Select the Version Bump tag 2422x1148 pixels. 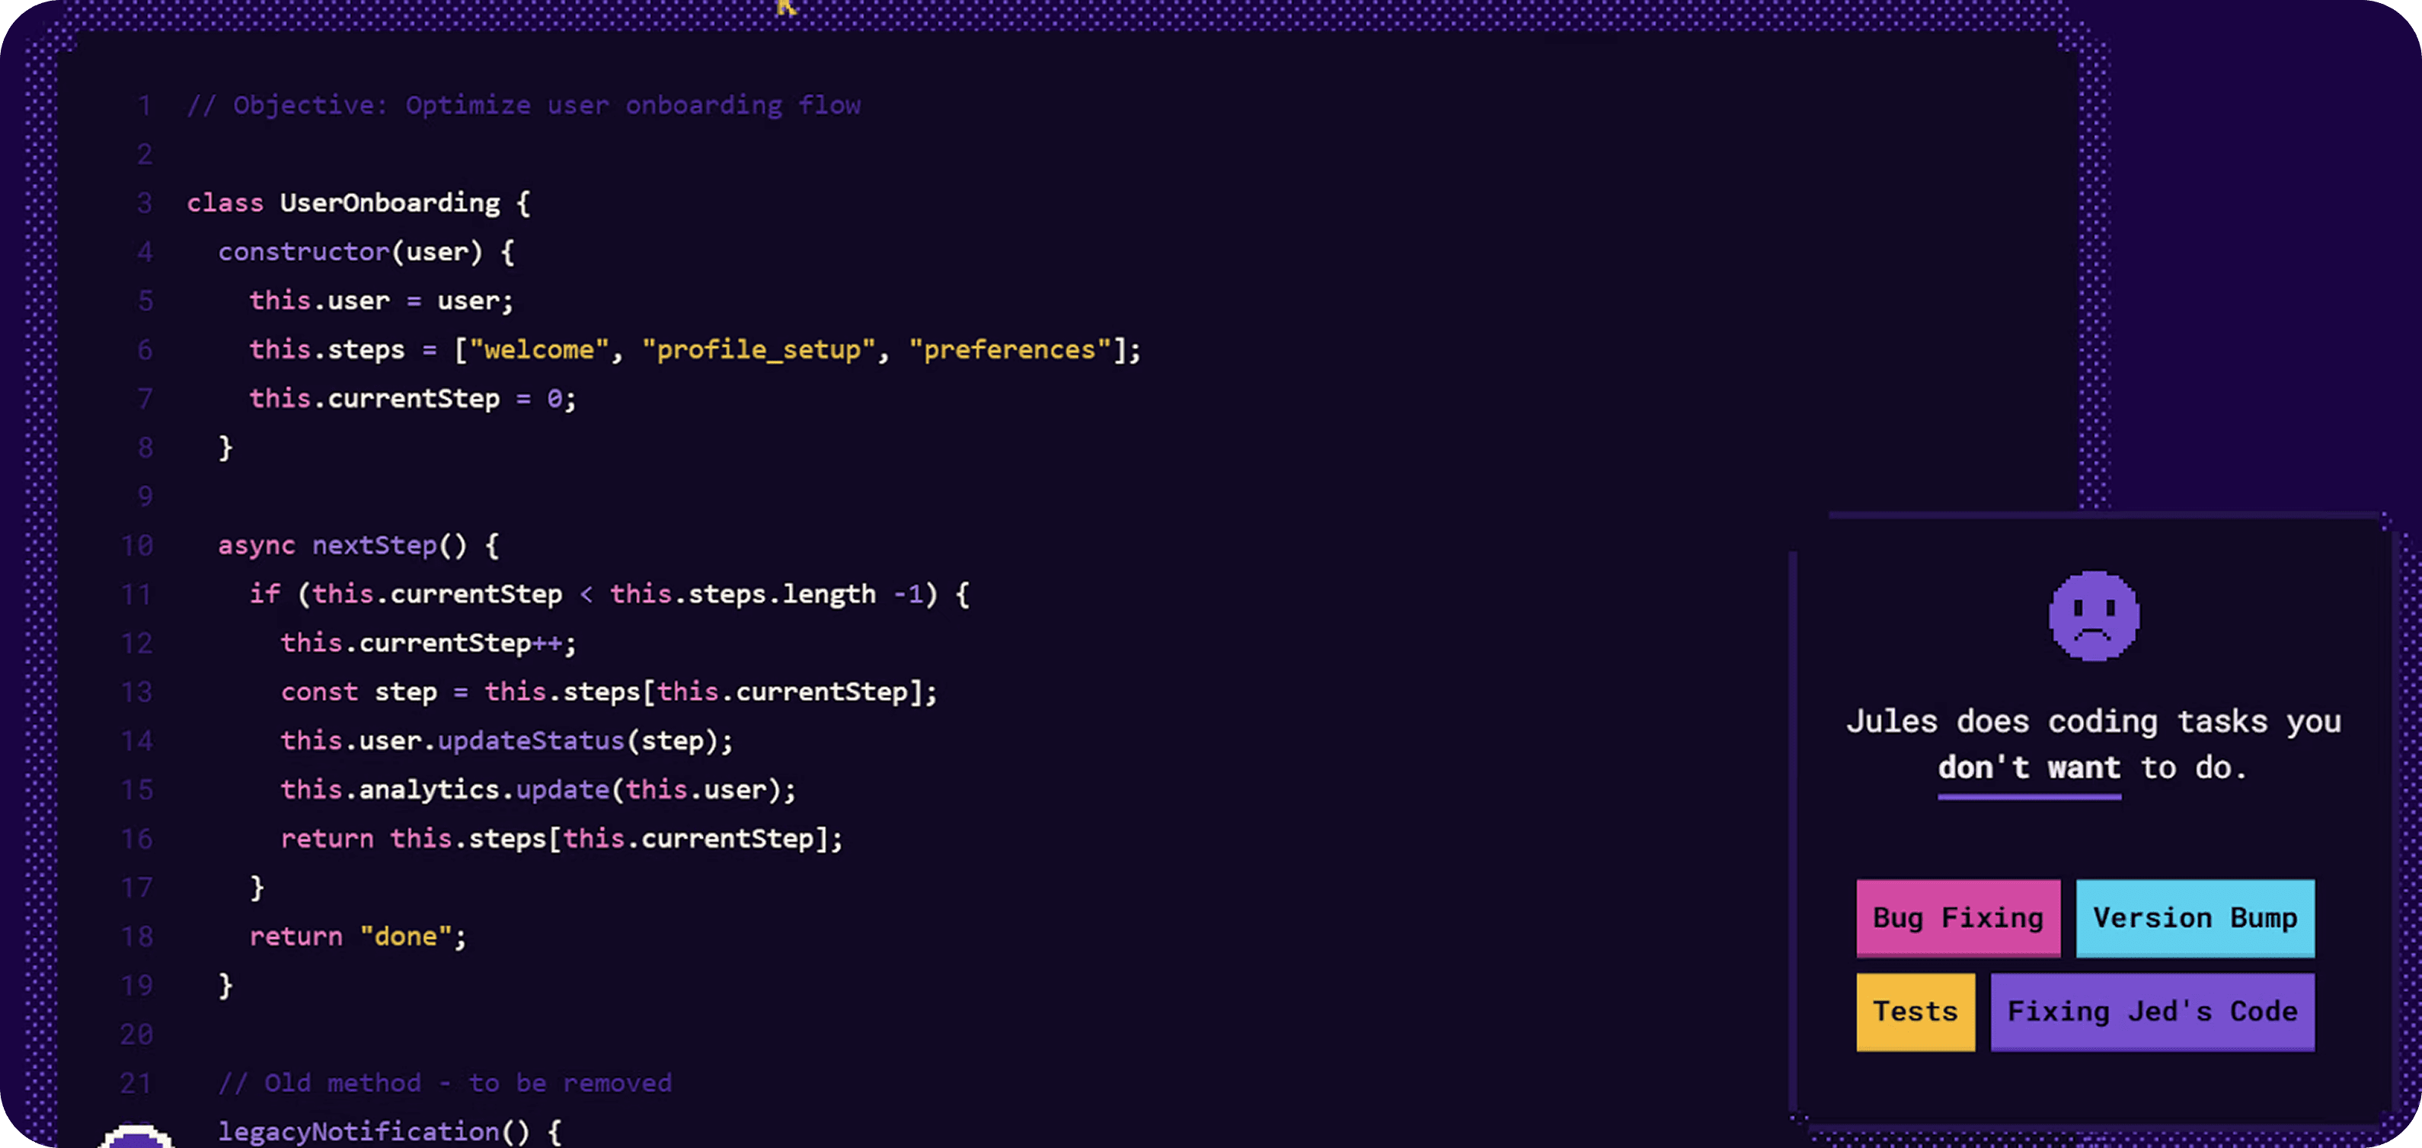click(2194, 918)
